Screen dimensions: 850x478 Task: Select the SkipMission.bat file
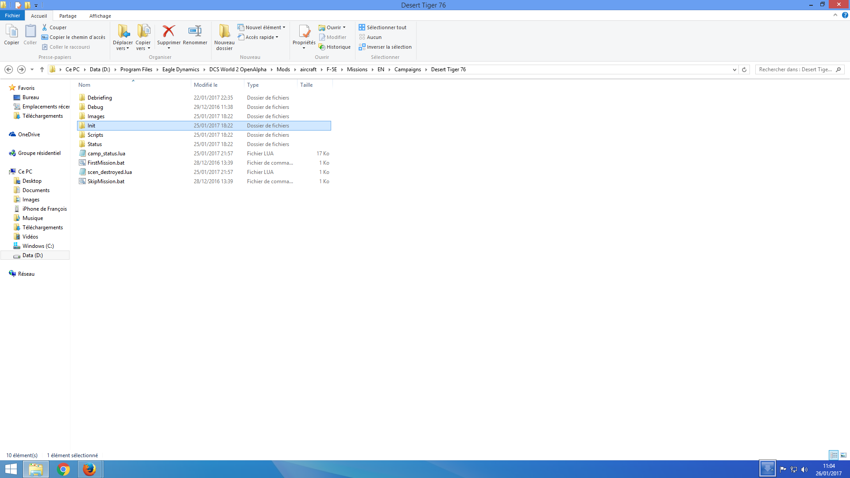tap(204, 181)
